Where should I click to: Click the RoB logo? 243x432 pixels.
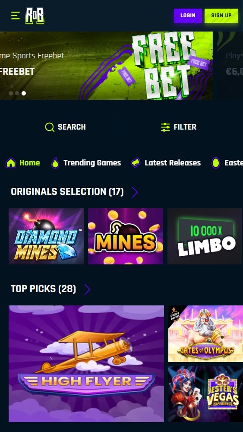pos(35,16)
